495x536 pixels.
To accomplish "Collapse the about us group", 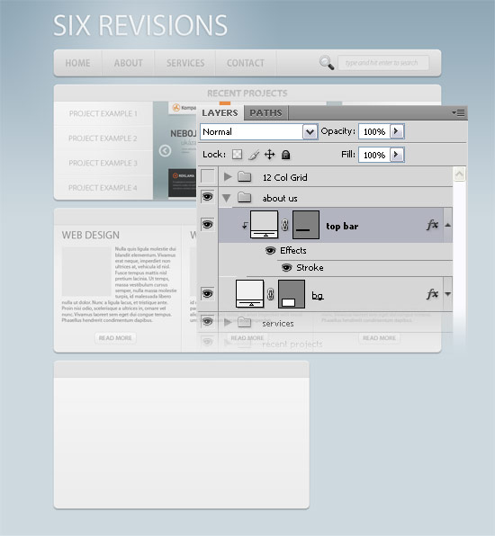I will pyautogui.click(x=226, y=198).
